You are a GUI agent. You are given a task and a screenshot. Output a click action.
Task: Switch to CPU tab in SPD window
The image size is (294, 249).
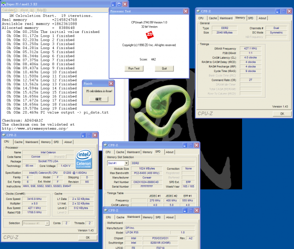pos(108,152)
